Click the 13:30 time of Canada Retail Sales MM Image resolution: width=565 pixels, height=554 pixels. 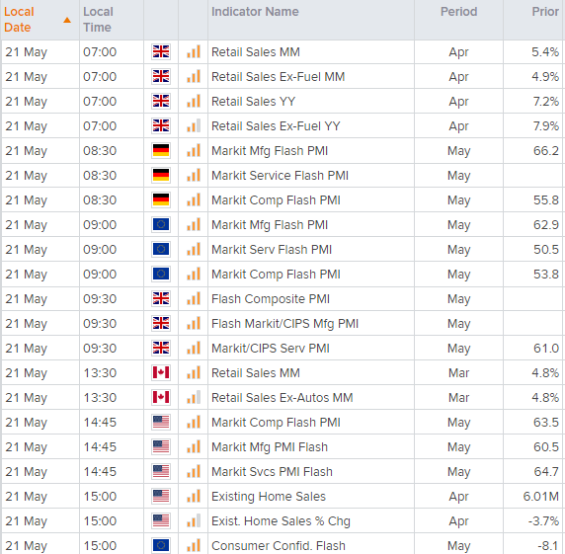tap(100, 373)
